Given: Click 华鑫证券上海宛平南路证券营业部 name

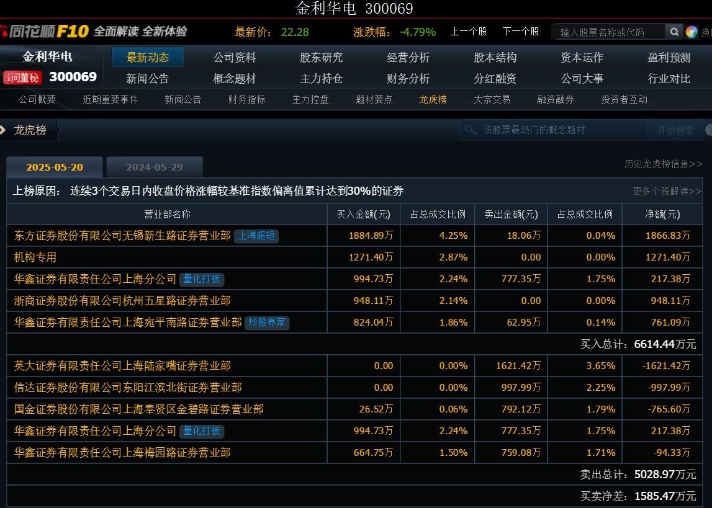Looking at the screenshot, I should click(x=128, y=323).
